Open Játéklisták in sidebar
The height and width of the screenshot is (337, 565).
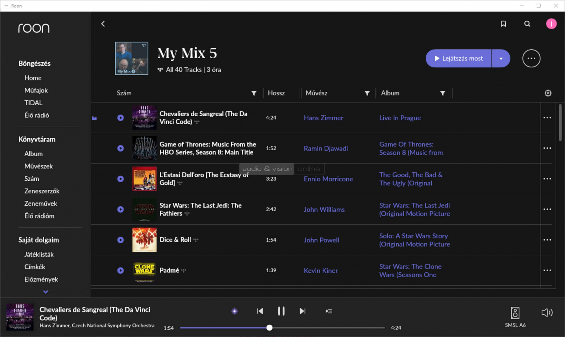(x=39, y=254)
